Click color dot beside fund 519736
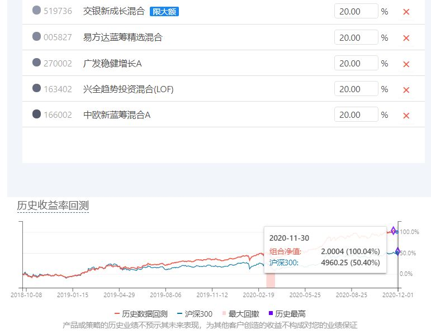This screenshot has width=431, height=334. pyautogui.click(x=37, y=11)
